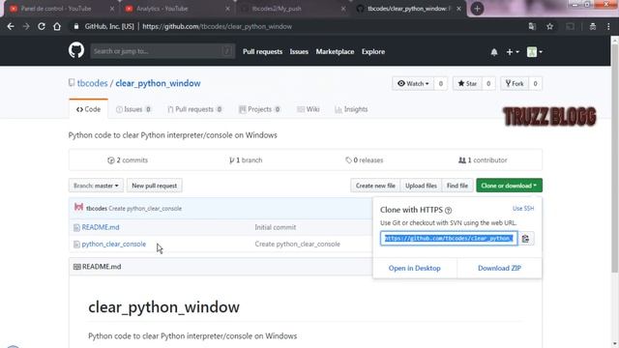
Task: Copy clone URL to clipboard
Action: (x=525, y=239)
